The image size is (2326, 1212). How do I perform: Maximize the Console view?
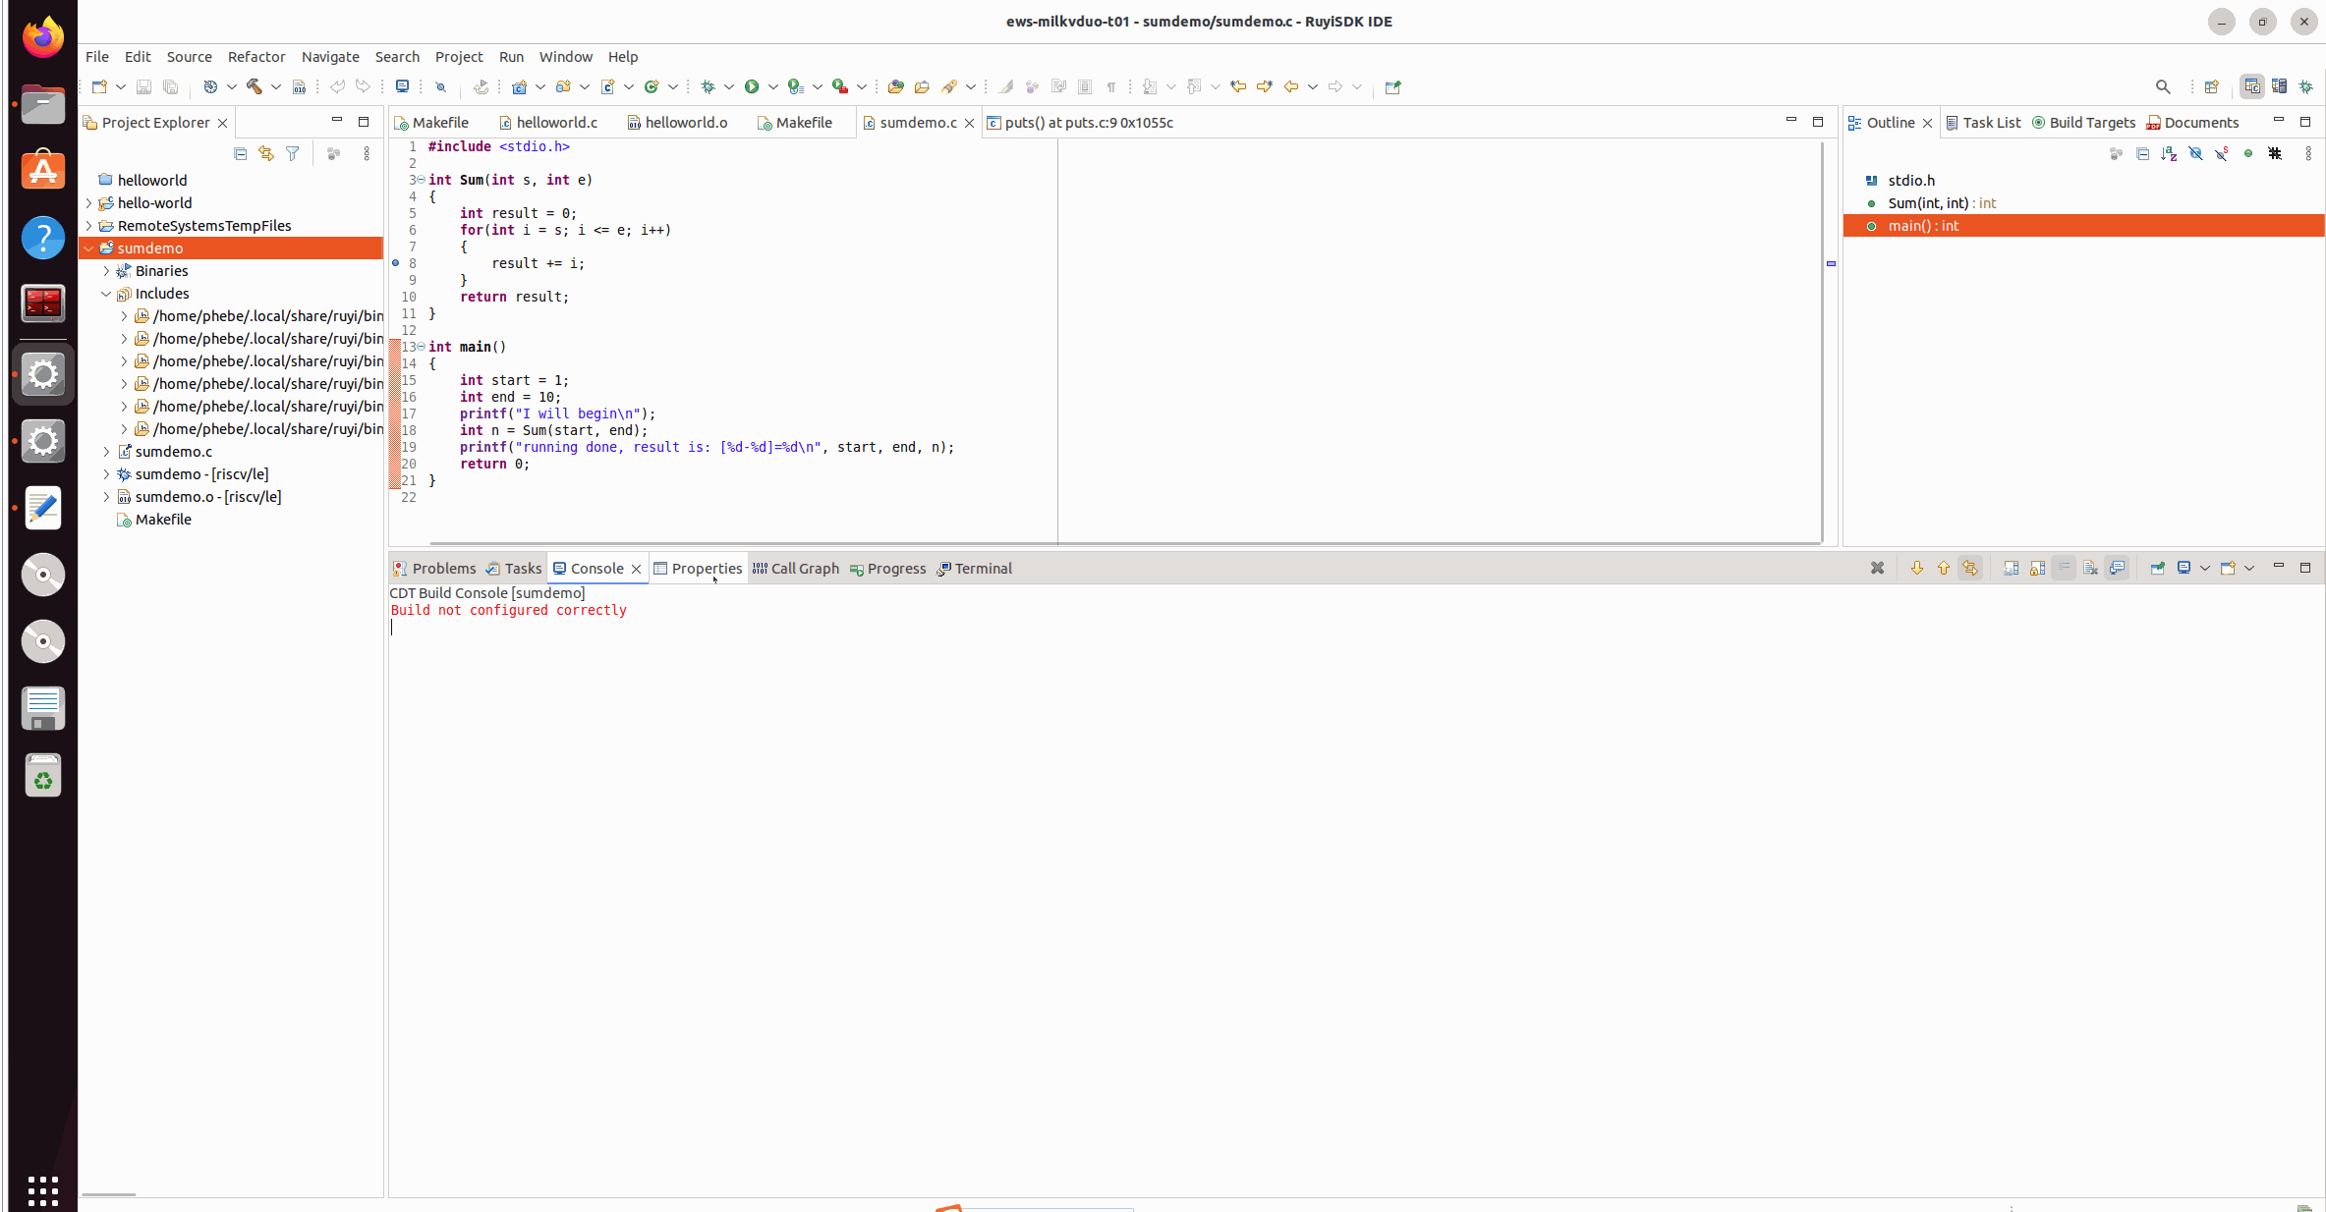click(x=2306, y=568)
